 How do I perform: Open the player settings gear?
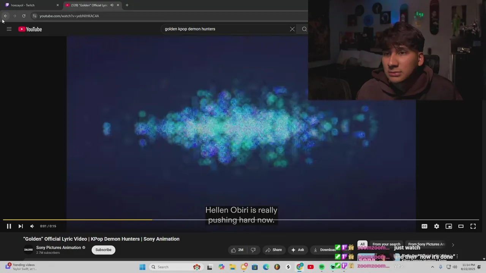437,226
